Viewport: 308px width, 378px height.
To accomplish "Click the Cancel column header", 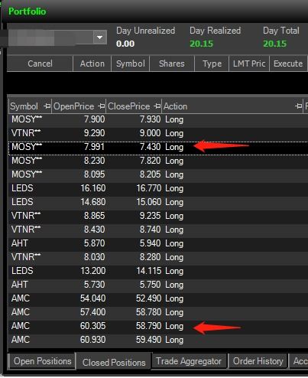I will coord(40,64).
